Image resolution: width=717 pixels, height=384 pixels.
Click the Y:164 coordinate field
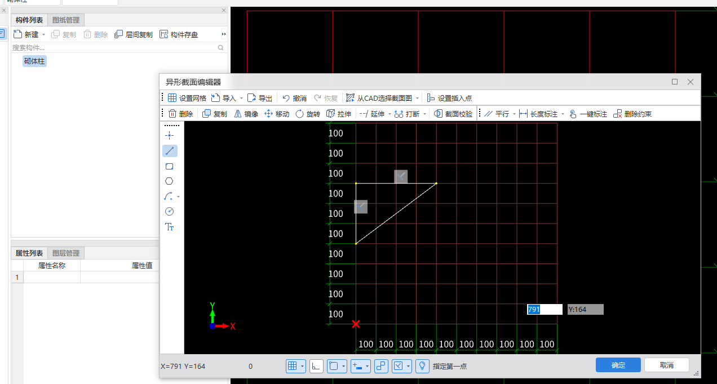click(x=586, y=309)
